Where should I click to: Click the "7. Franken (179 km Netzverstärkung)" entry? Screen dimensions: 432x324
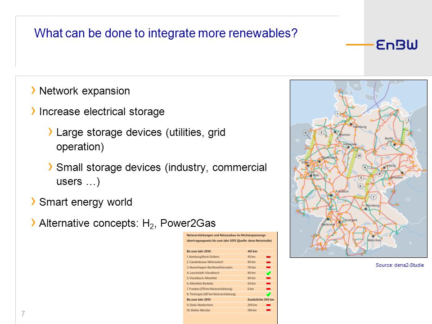click(209, 289)
